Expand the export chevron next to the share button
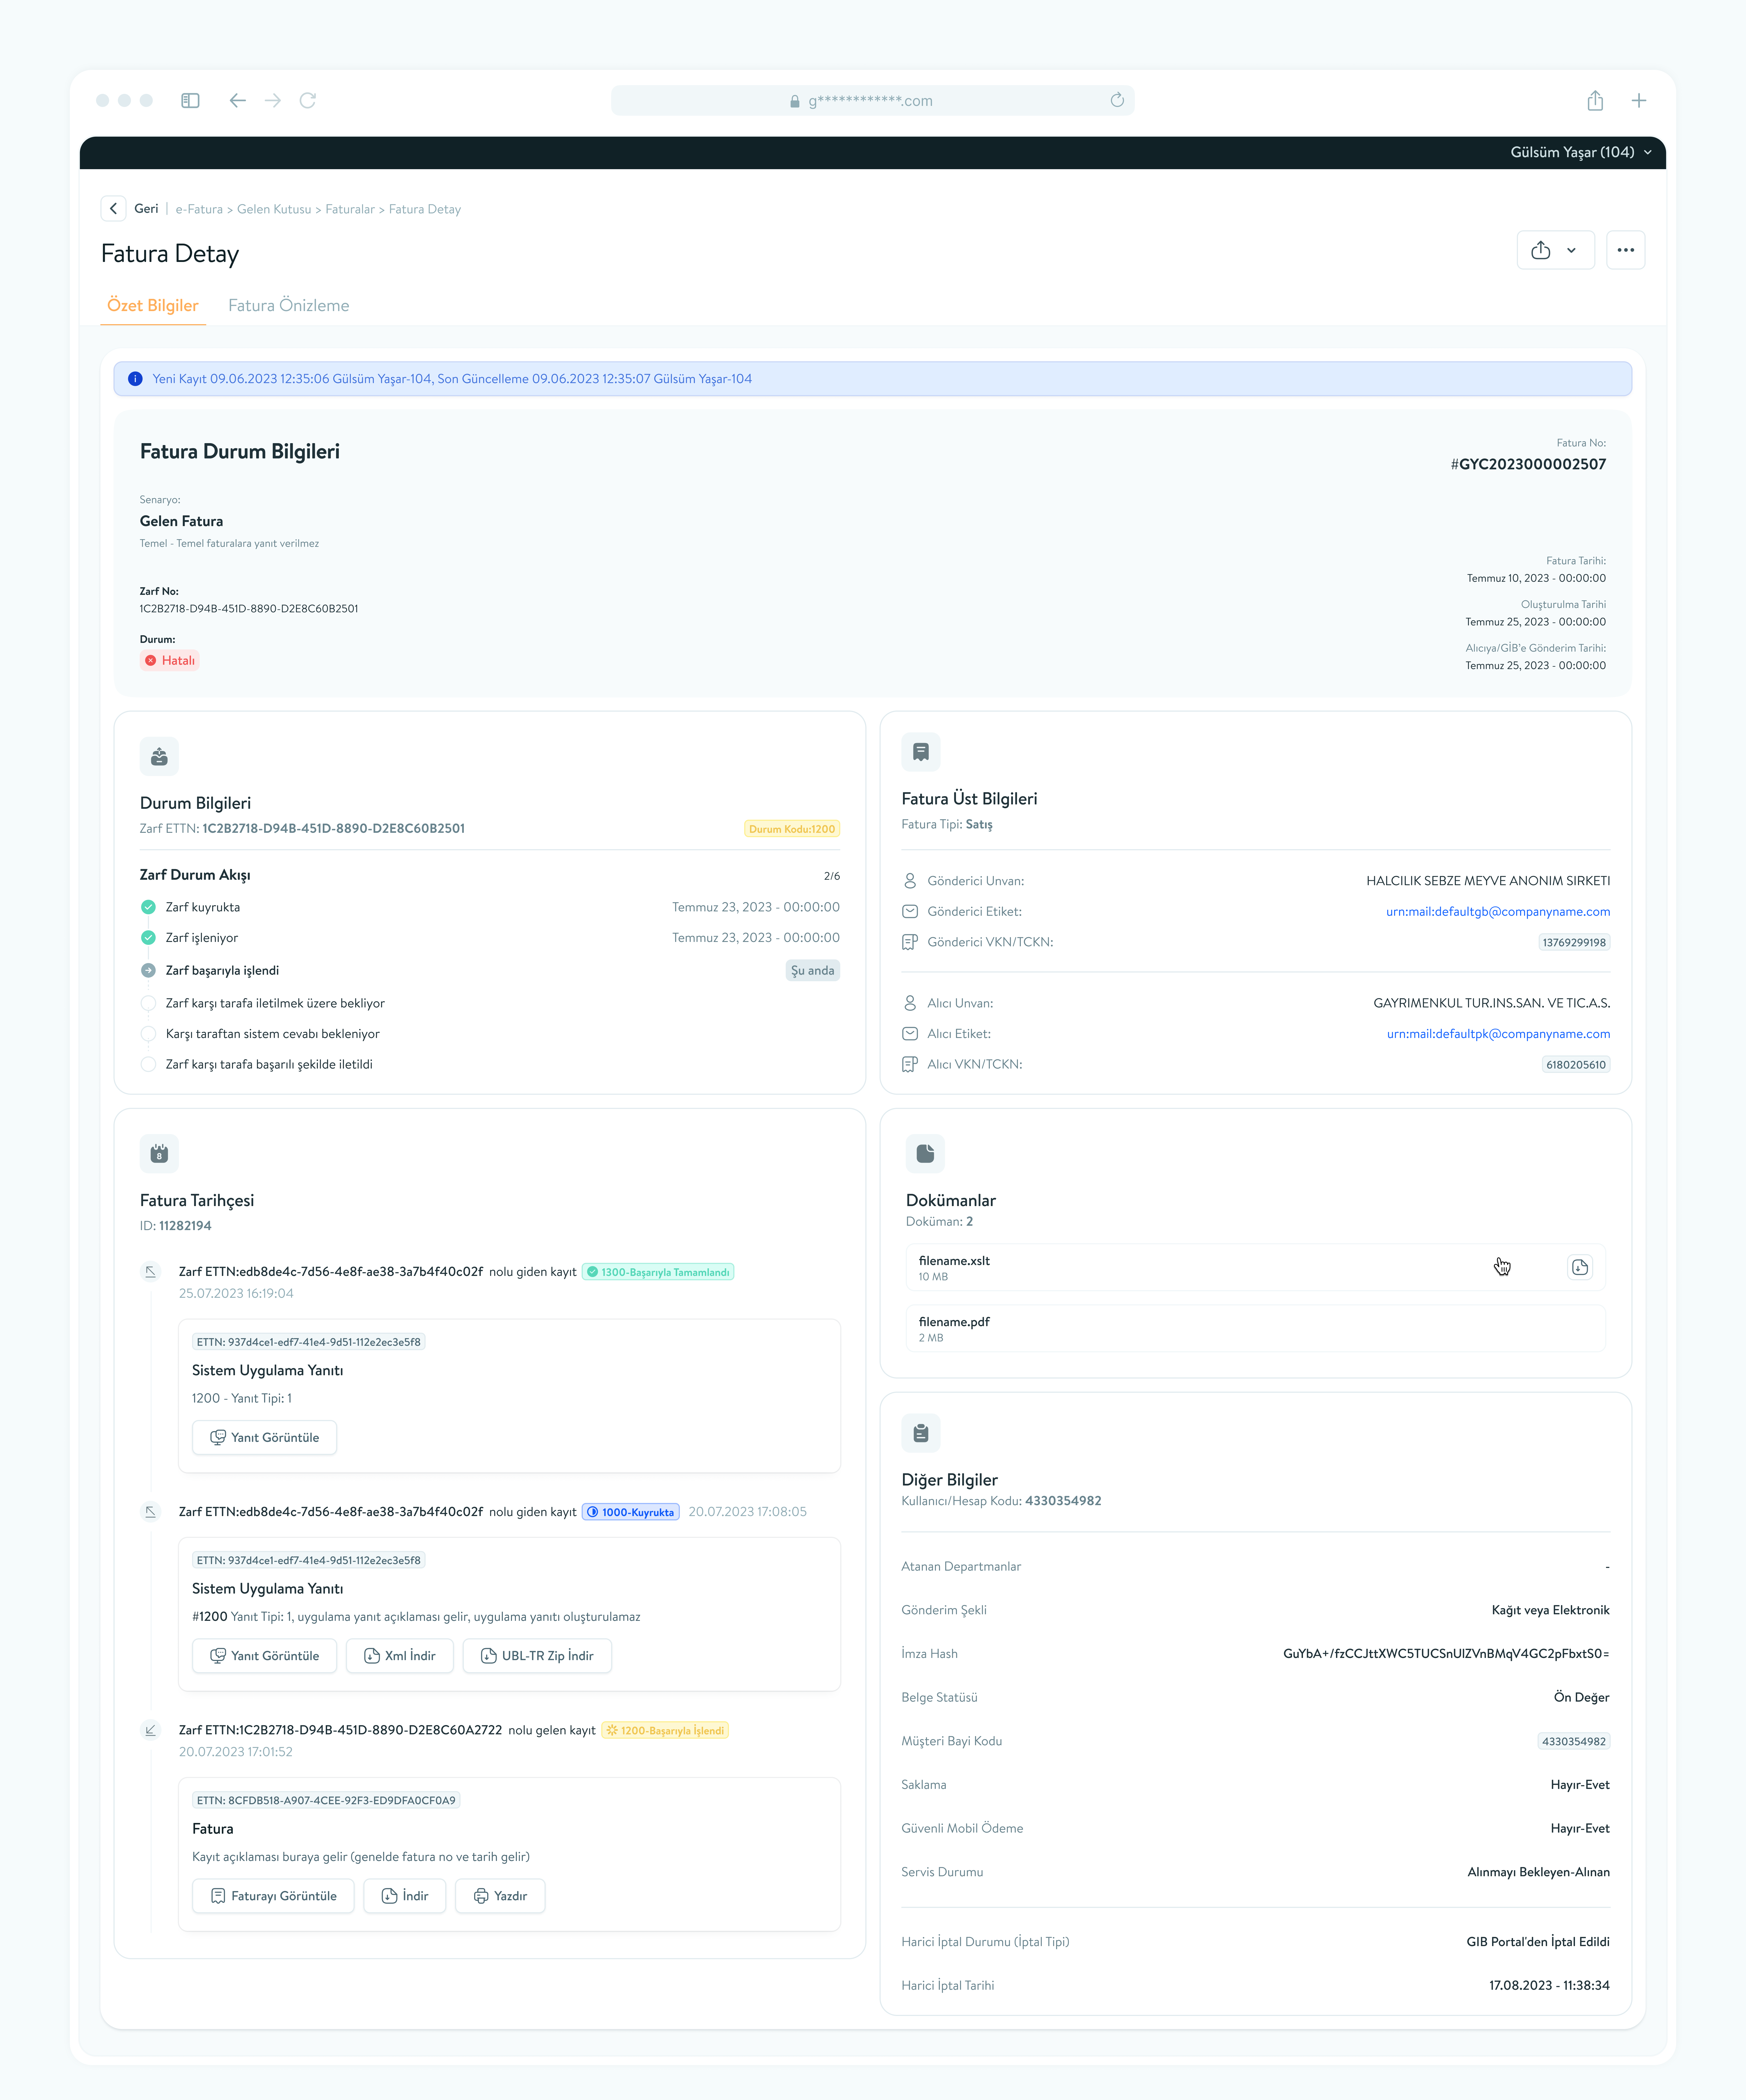Image resolution: width=1746 pixels, height=2100 pixels. point(1571,250)
